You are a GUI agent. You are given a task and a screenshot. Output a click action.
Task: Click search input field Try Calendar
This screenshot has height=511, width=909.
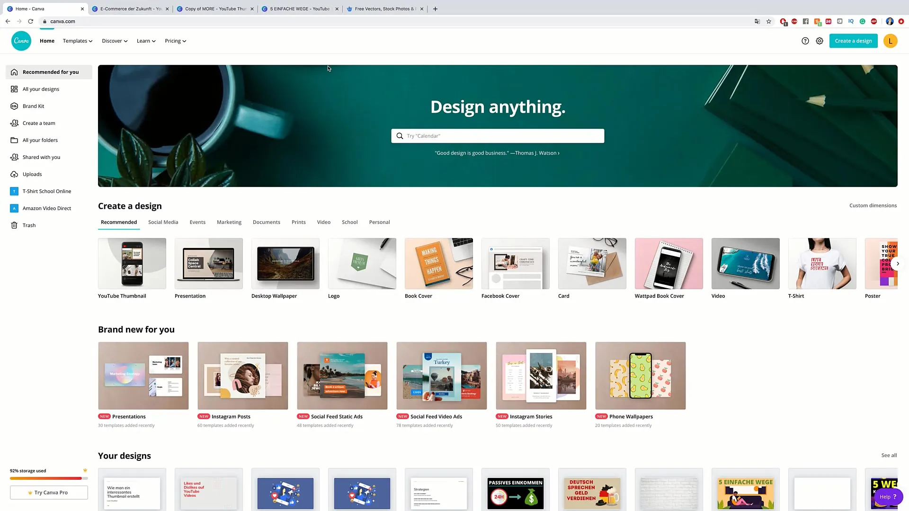[498, 135]
